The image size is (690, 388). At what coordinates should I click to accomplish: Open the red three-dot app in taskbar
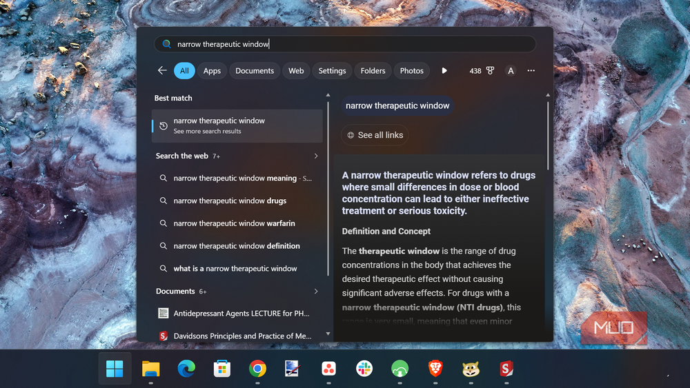(328, 369)
